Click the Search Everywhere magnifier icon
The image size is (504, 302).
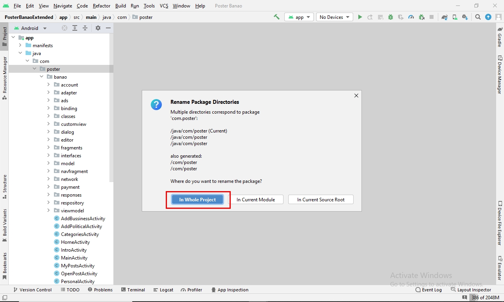coord(478,17)
